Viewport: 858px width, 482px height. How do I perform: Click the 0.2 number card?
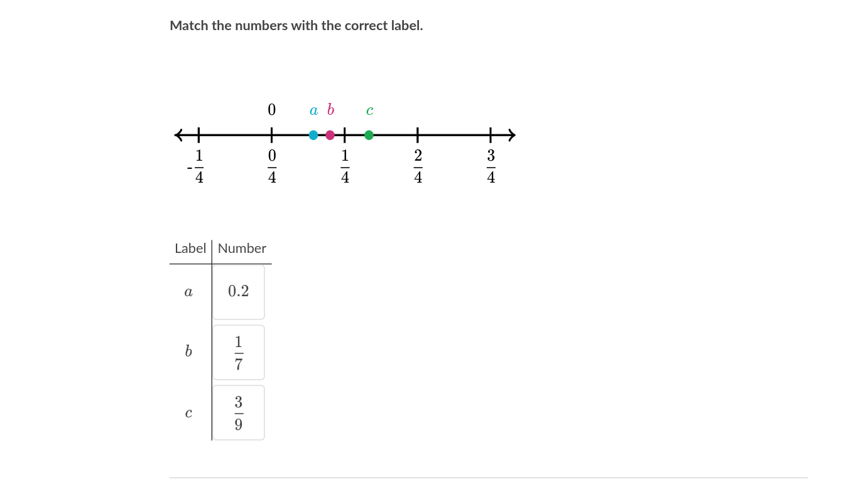coord(239,292)
